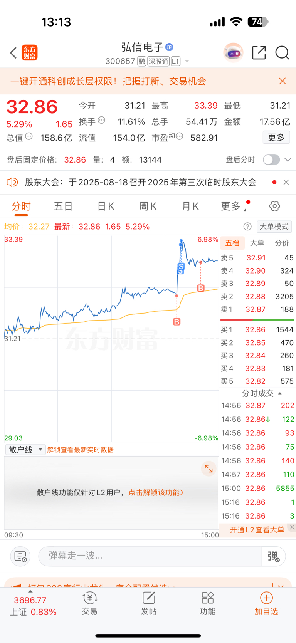Expand the 盘后分时 chevron

point(288,160)
